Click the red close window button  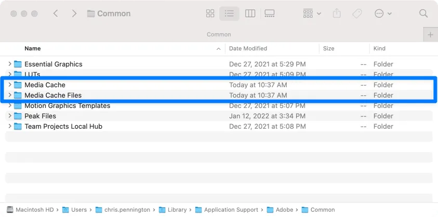tap(14, 13)
